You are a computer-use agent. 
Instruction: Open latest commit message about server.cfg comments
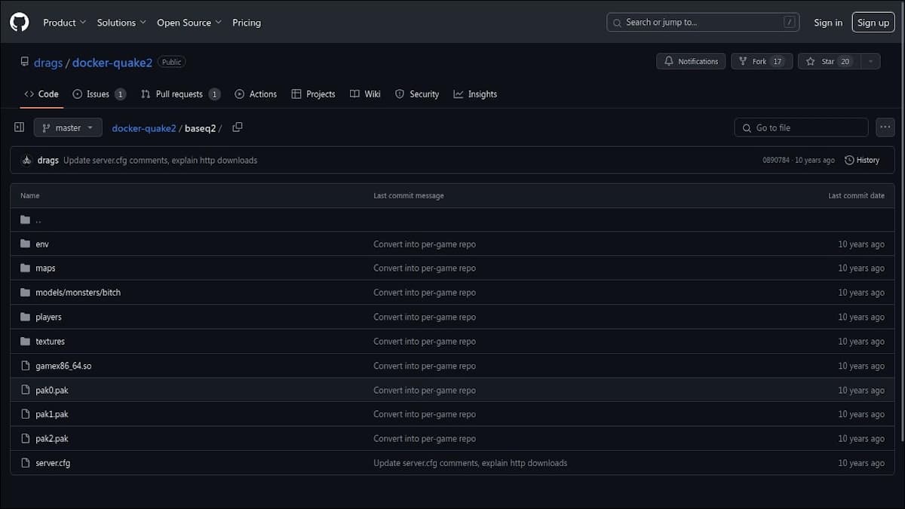pos(160,160)
